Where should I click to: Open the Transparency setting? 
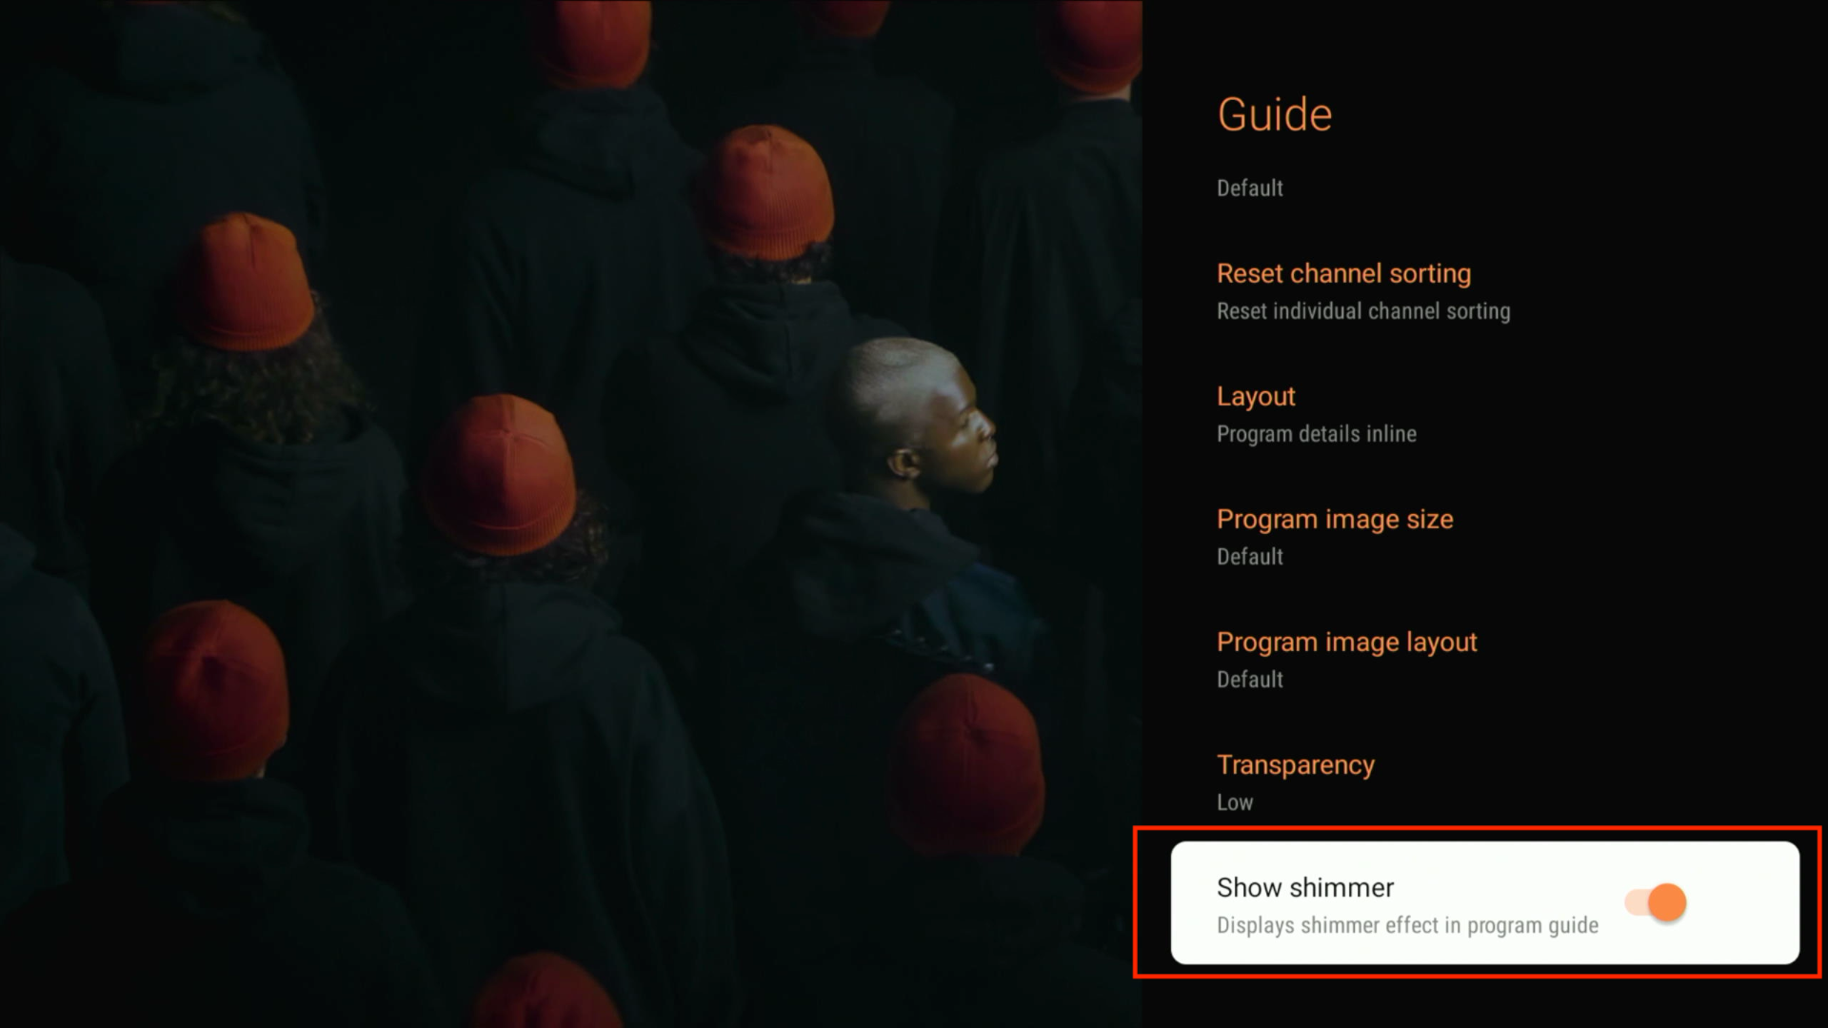1295,764
